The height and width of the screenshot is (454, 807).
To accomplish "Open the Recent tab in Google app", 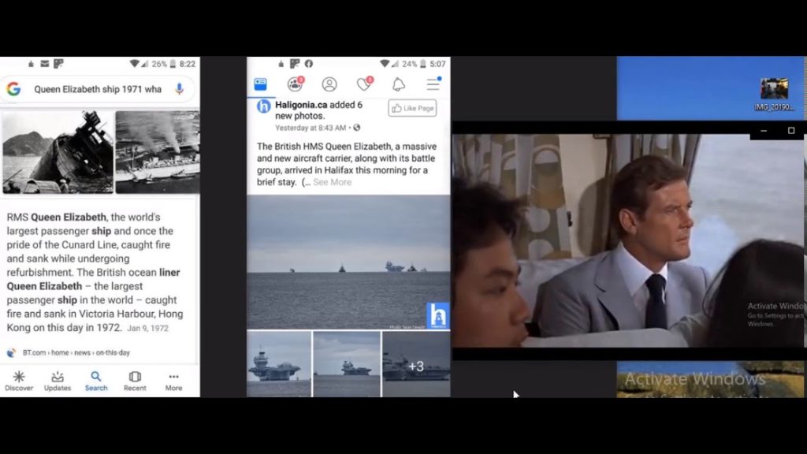I will click(x=135, y=381).
